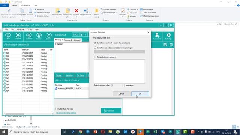Toggle bold formatting in message toolbar
The height and width of the screenshot is (135, 240).
(82, 35)
